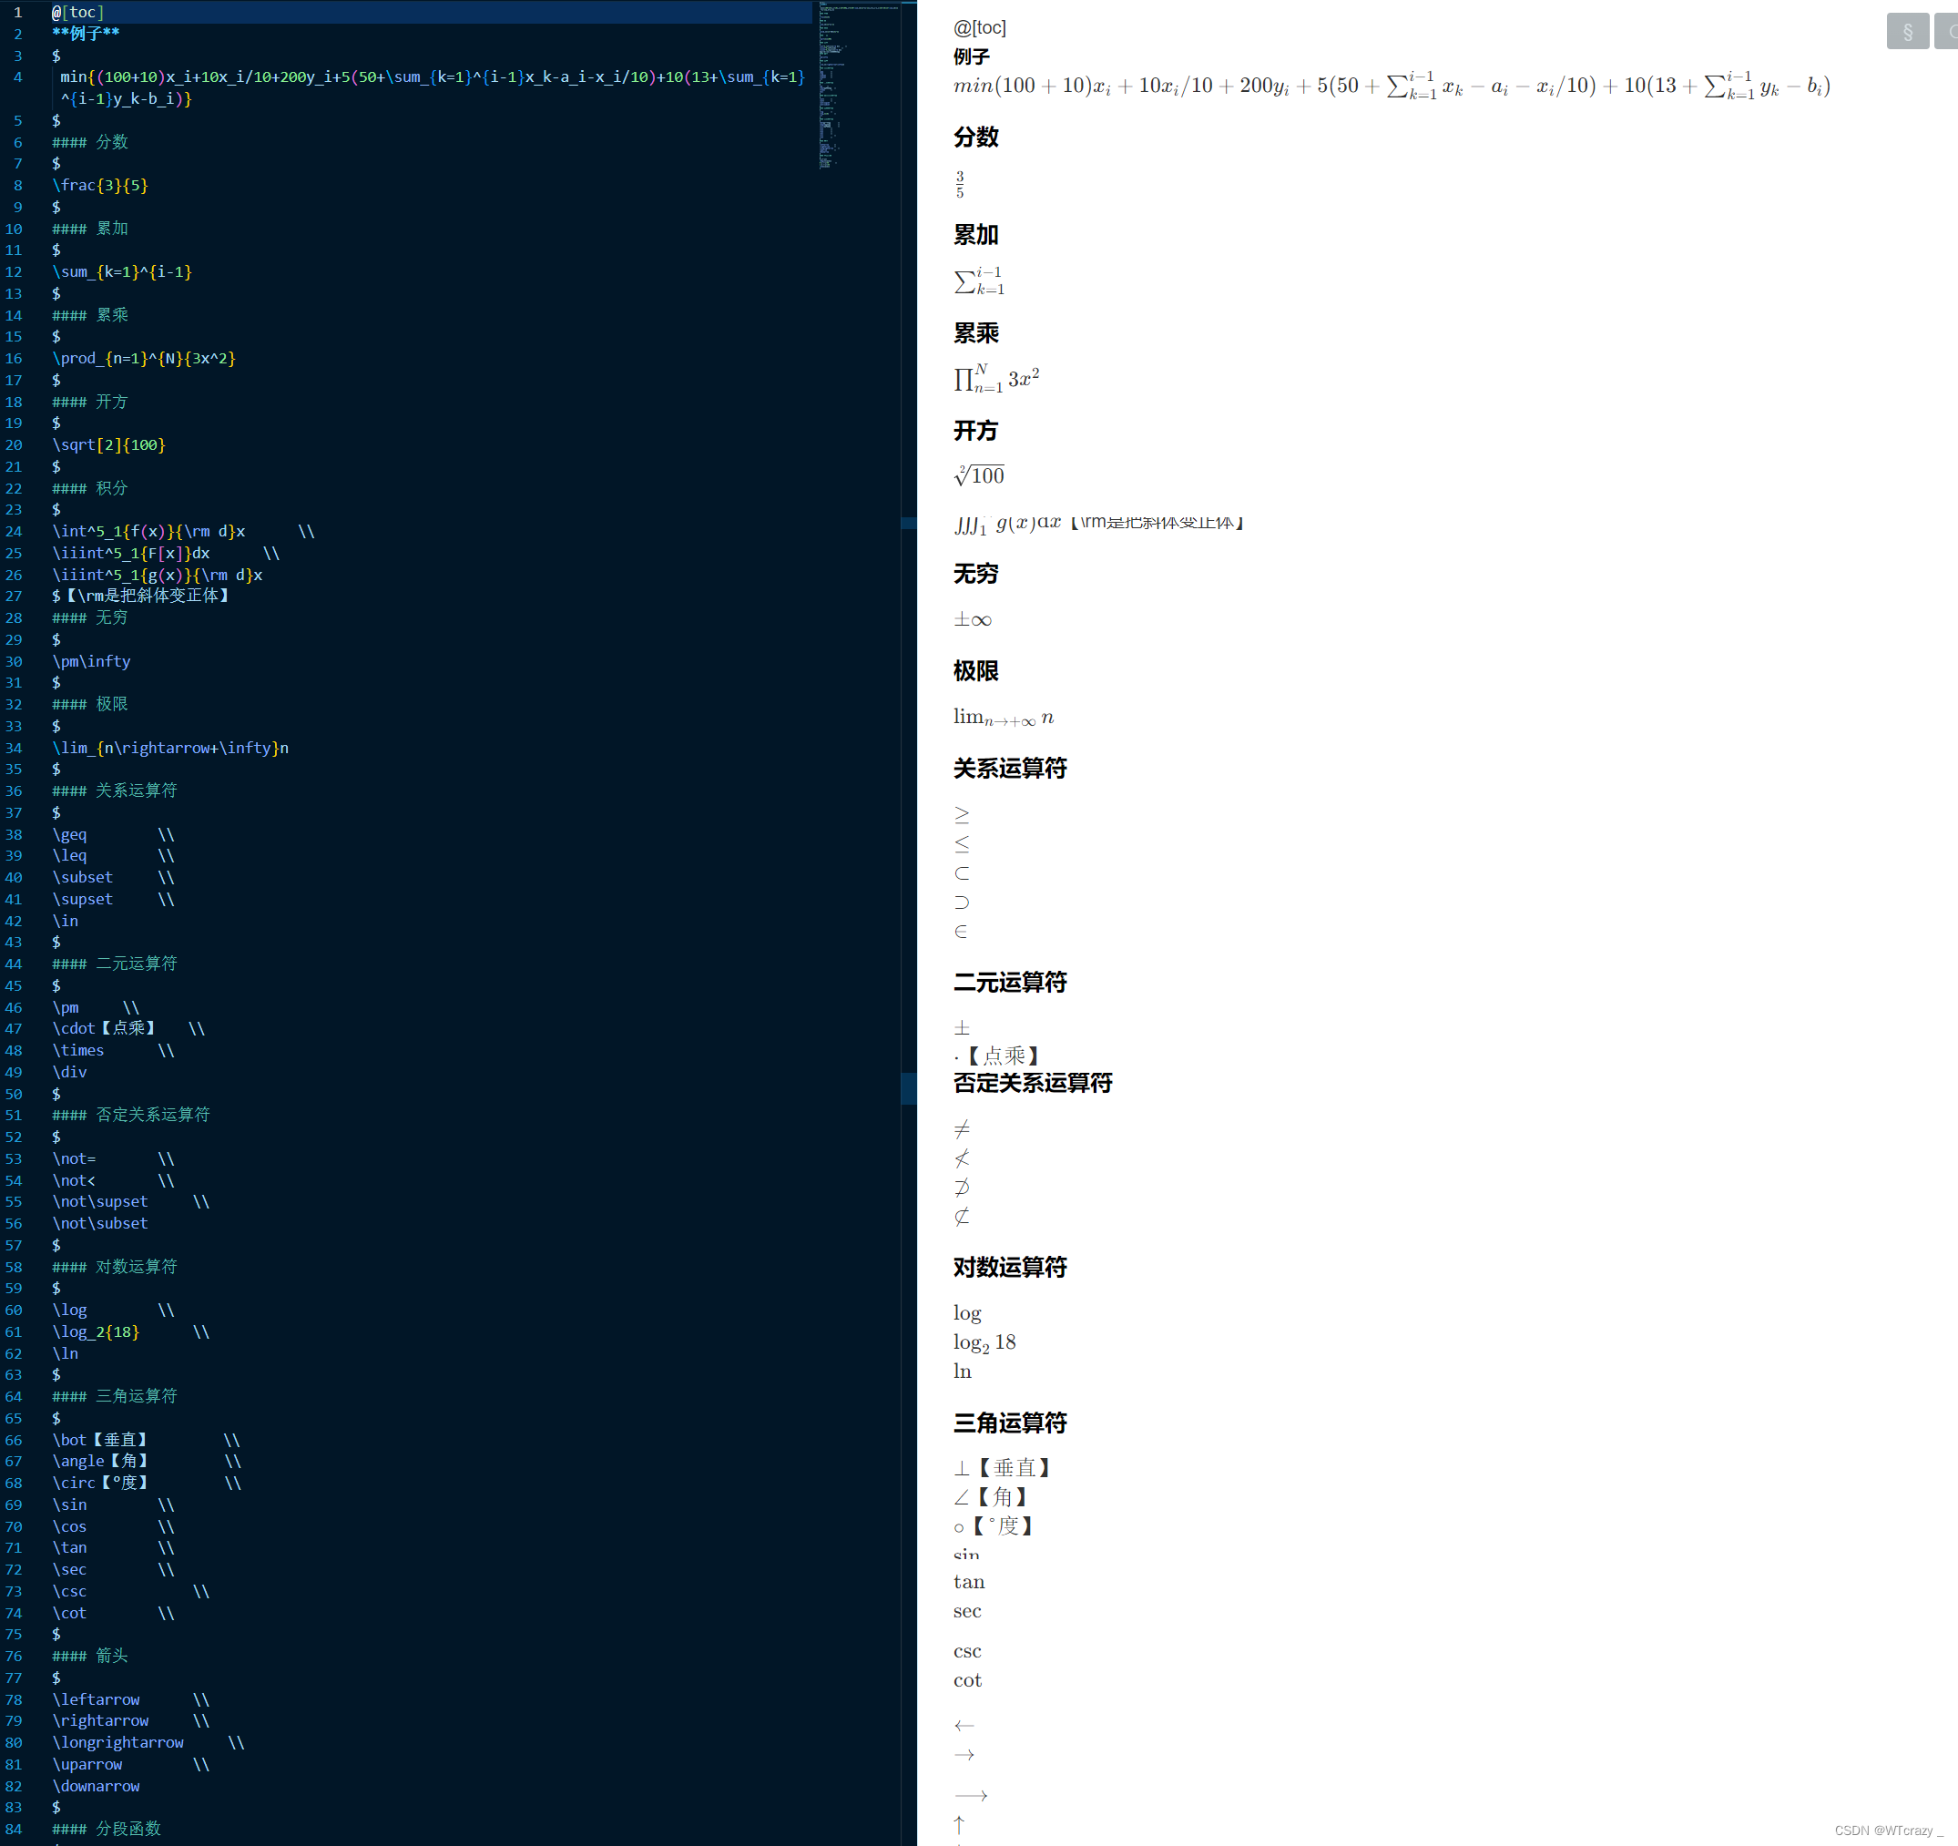Click the '\times' code line
1958x1846 pixels.
[x=77, y=1051]
